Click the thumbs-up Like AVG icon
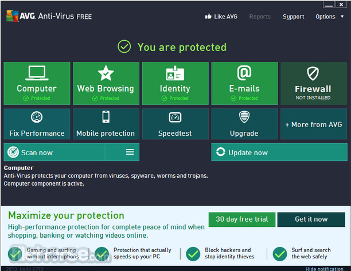This screenshot has height=271, width=351. (x=208, y=16)
